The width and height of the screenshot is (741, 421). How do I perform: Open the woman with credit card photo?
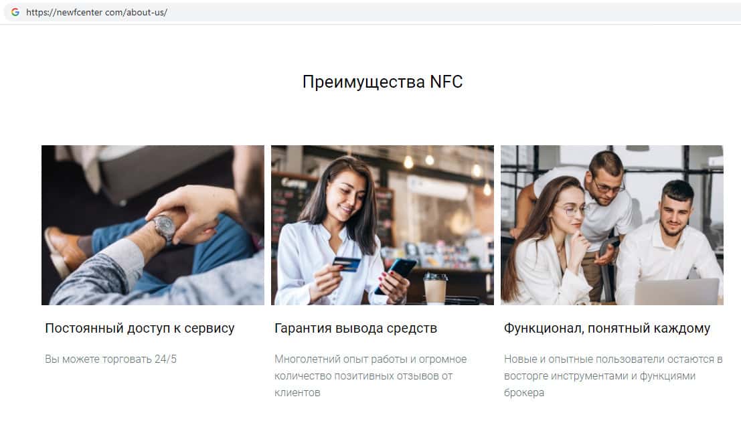click(382, 225)
